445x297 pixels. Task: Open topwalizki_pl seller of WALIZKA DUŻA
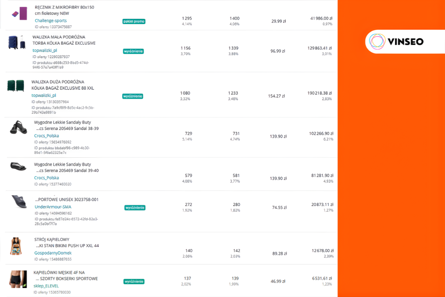point(44,95)
